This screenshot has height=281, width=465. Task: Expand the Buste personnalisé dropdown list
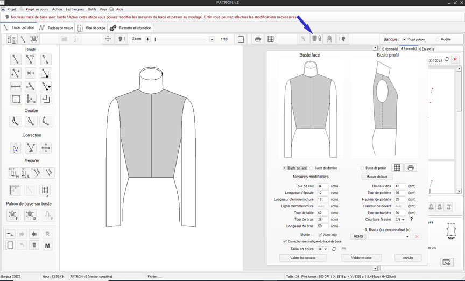click(407, 237)
